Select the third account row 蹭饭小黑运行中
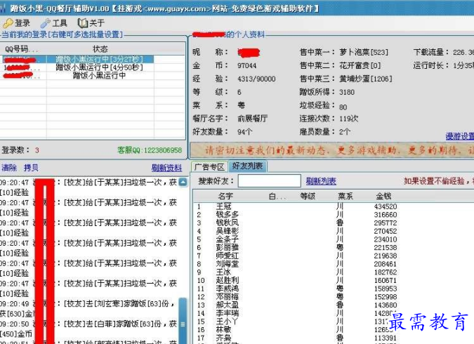Viewport: 474px width, 344px height. 77,76
